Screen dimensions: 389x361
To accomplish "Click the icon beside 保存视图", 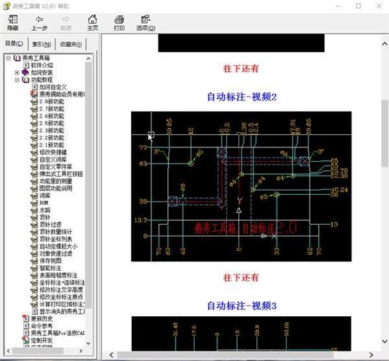I will tap(34, 261).
